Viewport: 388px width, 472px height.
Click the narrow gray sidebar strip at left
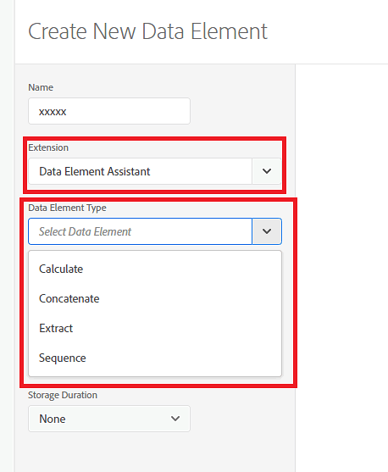point(7,236)
